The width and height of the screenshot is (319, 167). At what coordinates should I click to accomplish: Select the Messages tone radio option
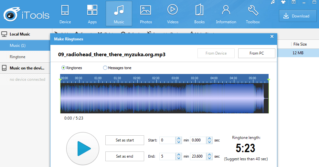[105, 68]
